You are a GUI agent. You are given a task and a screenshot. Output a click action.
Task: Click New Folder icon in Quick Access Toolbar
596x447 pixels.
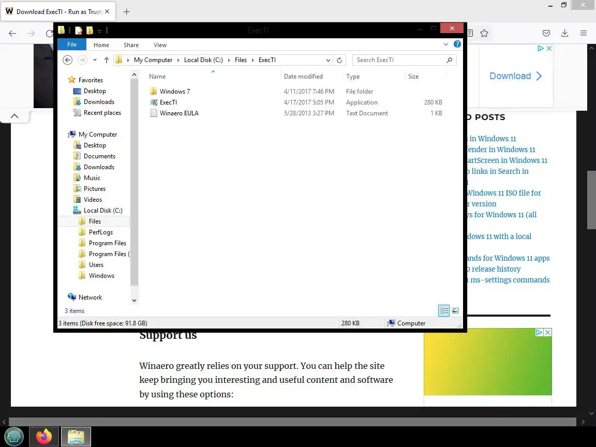90,31
